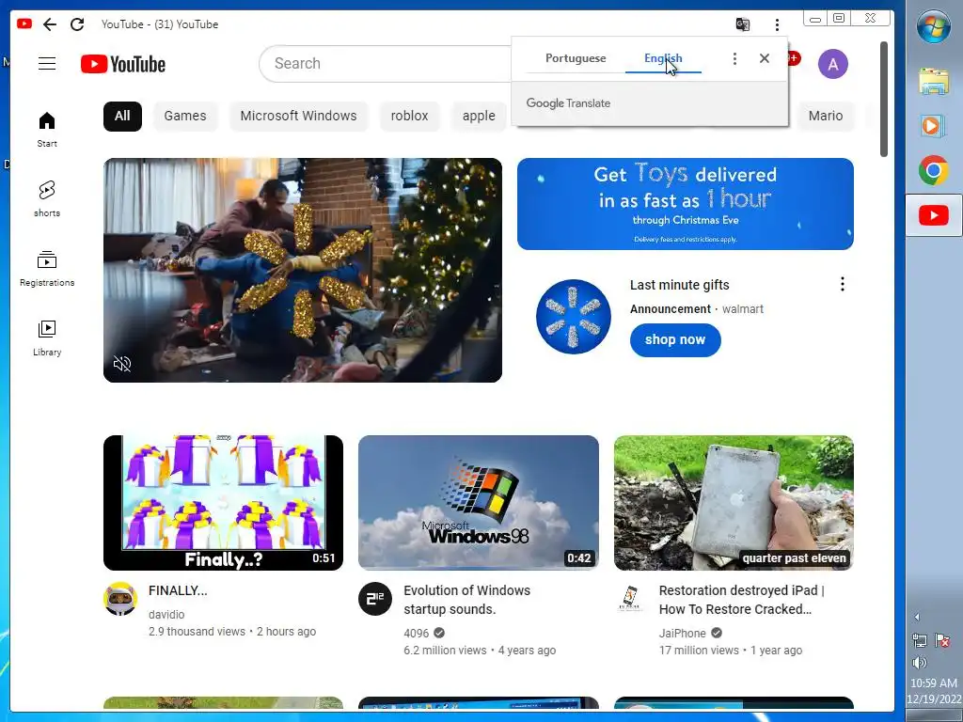Open options for Last minute gifts ad
This screenshot has height=722, width=963.
tap(842, 284)
